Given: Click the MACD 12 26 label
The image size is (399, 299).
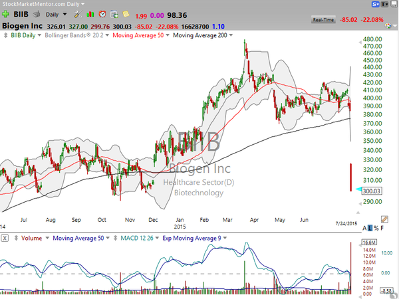Looking at the screenshot, I should (x=137, y=239).
